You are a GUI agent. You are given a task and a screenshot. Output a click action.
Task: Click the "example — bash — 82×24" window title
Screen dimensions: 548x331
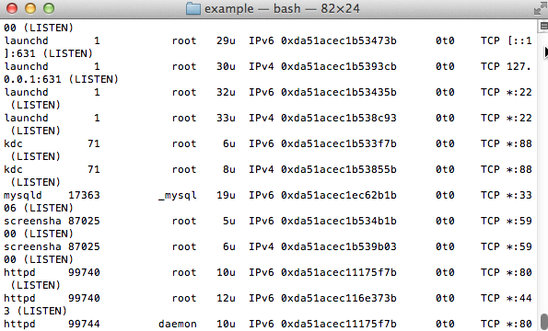pos(282,8)
